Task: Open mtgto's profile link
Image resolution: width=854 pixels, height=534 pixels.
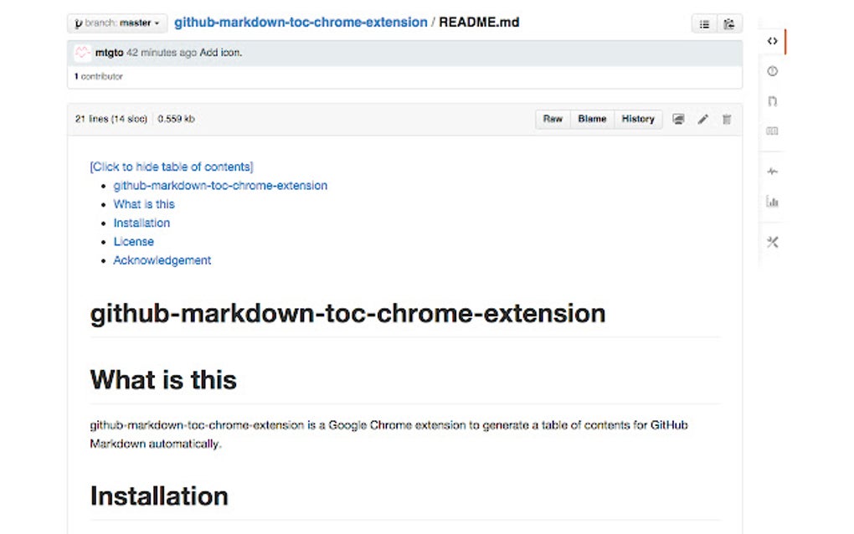Action: [x=110, y=52]
